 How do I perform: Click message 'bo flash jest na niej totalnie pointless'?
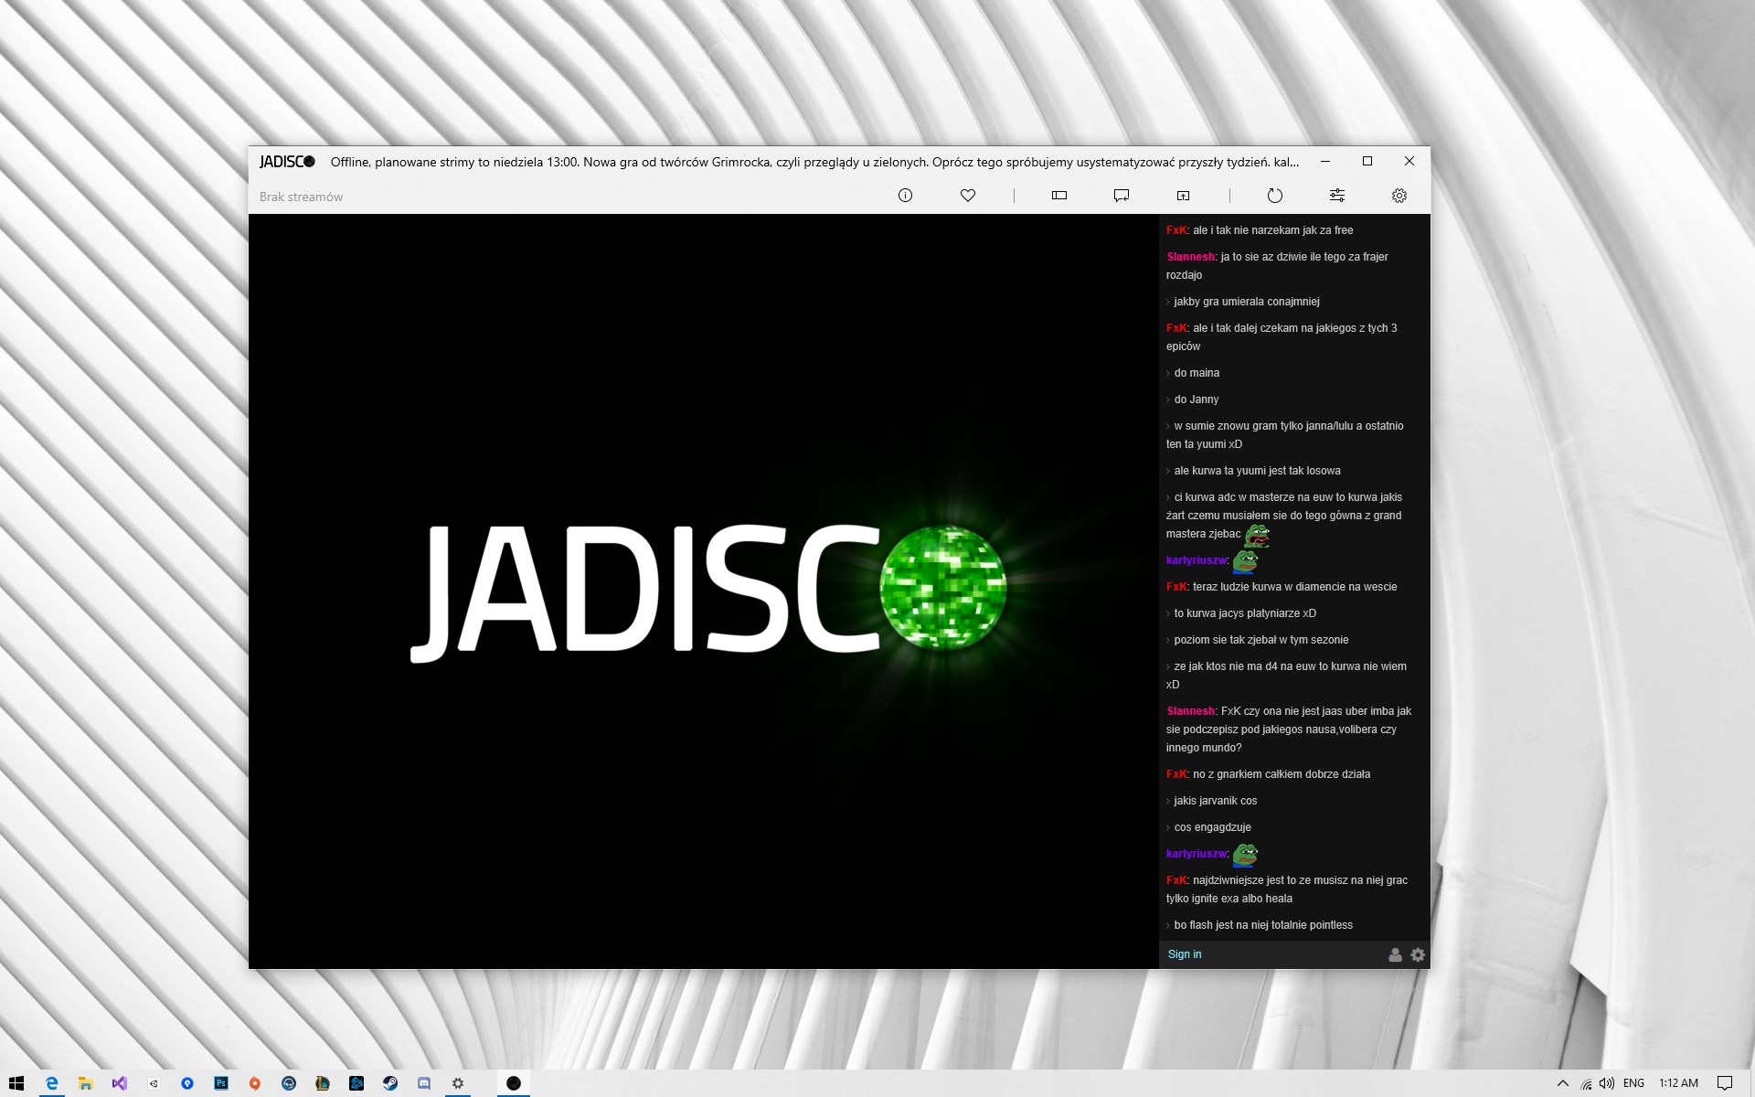(1263, 925)
